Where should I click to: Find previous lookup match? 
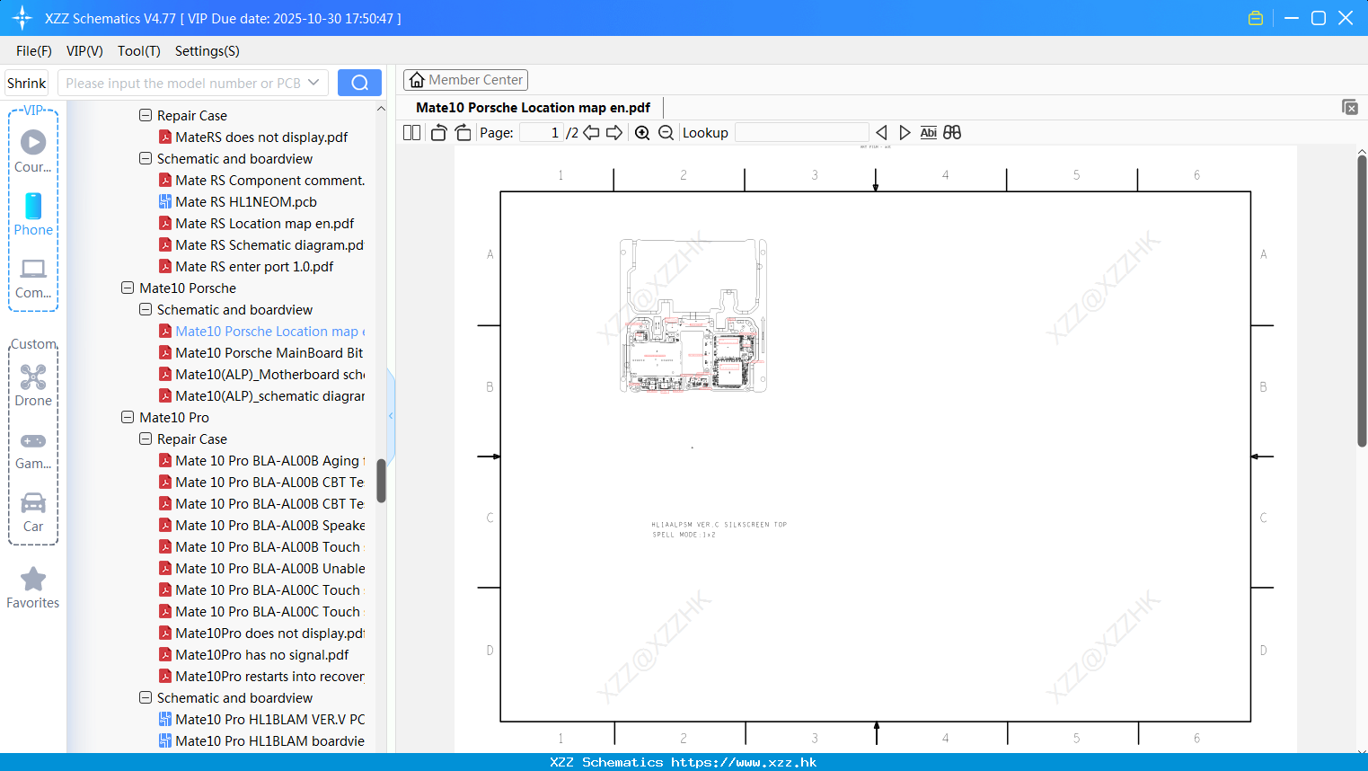tap(881, 132)
